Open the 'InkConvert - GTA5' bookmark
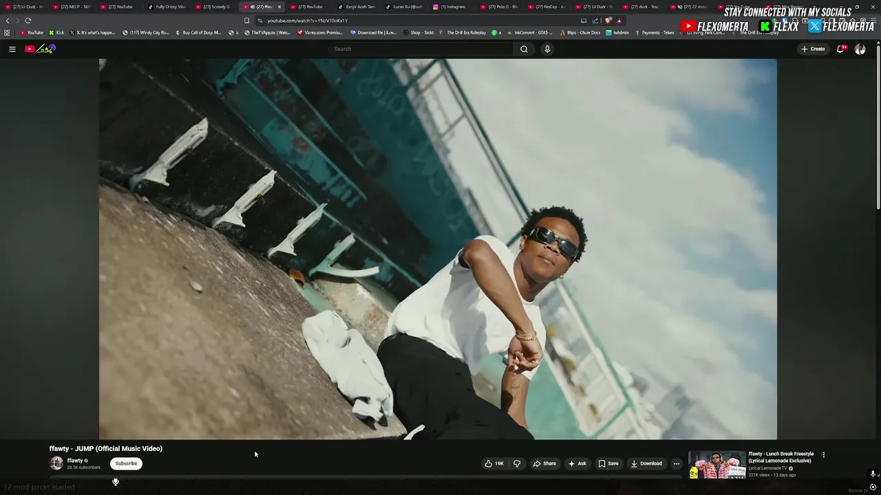The image size is (881, 495). tap(530, 32)
